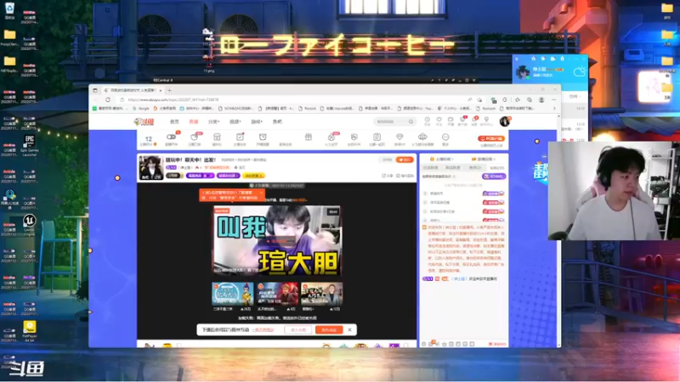This screenshot has width=680, height=382.
Task: Select 首页 in Douyu navigation
Action: 174,121
